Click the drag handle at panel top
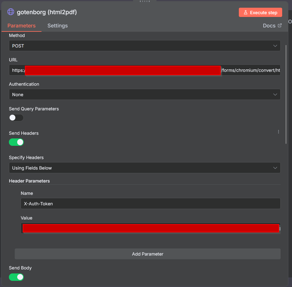This screenshot has height=287, width=292. coord(144,1)
